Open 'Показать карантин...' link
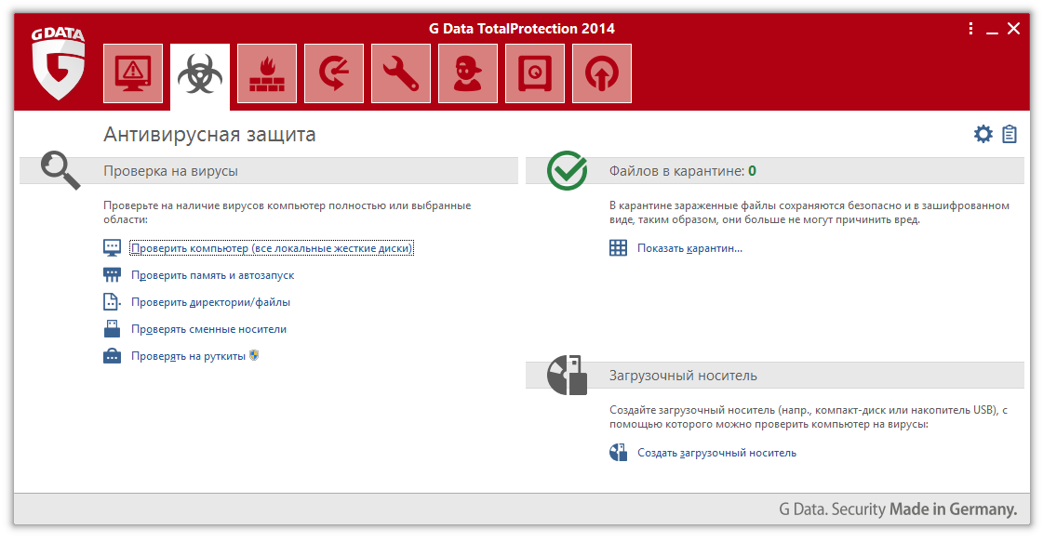Image resolution: width=1043 pixels, height=542 pixels. pos(689,248)
